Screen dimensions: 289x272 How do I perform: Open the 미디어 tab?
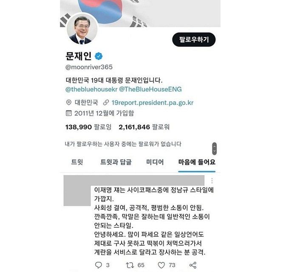(155, 162)
